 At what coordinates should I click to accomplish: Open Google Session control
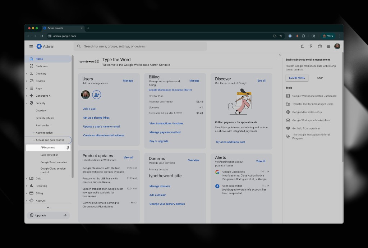tap(54, 162)
